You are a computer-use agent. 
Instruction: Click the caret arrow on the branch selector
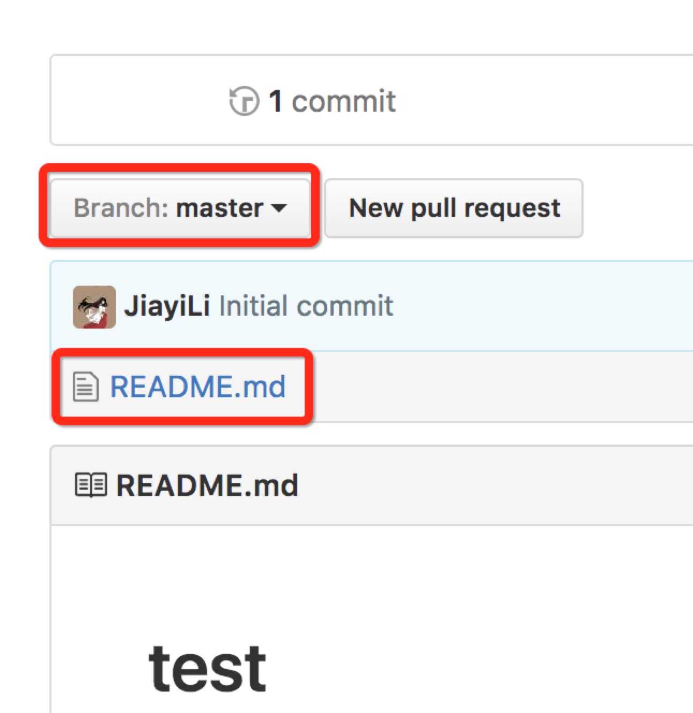point(279,208)
